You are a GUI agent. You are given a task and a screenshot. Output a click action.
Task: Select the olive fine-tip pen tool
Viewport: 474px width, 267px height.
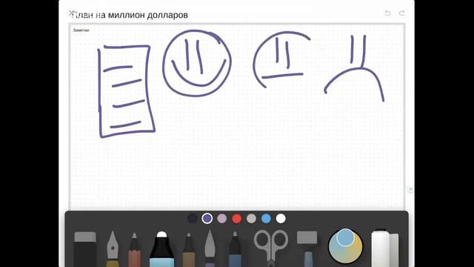click(189, 250)
